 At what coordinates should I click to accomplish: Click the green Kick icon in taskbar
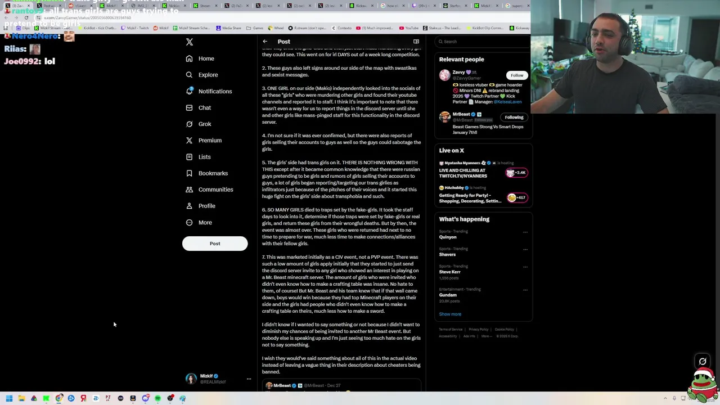click(x=46, y=398)
